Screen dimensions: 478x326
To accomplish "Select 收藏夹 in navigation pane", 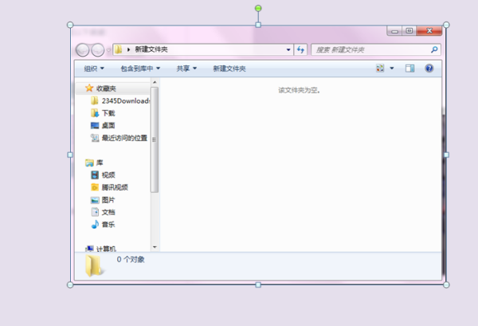I will (x=106, y=88).
